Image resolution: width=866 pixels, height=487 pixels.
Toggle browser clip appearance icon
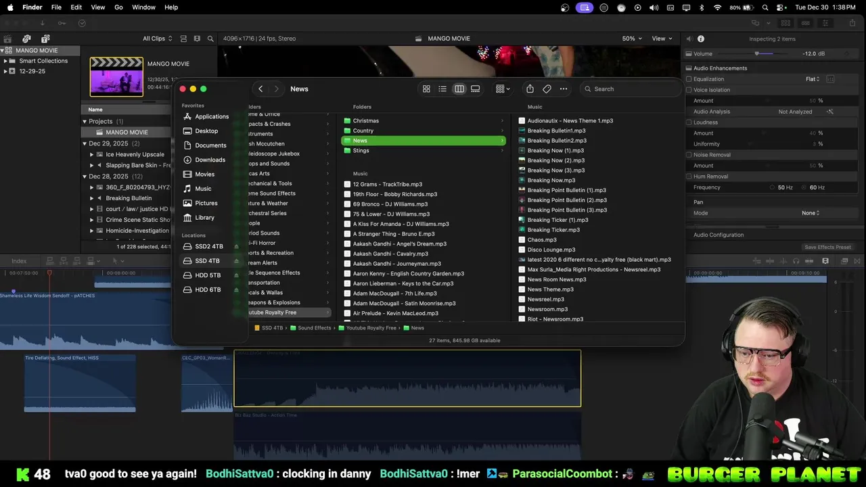tap(185, 39)
